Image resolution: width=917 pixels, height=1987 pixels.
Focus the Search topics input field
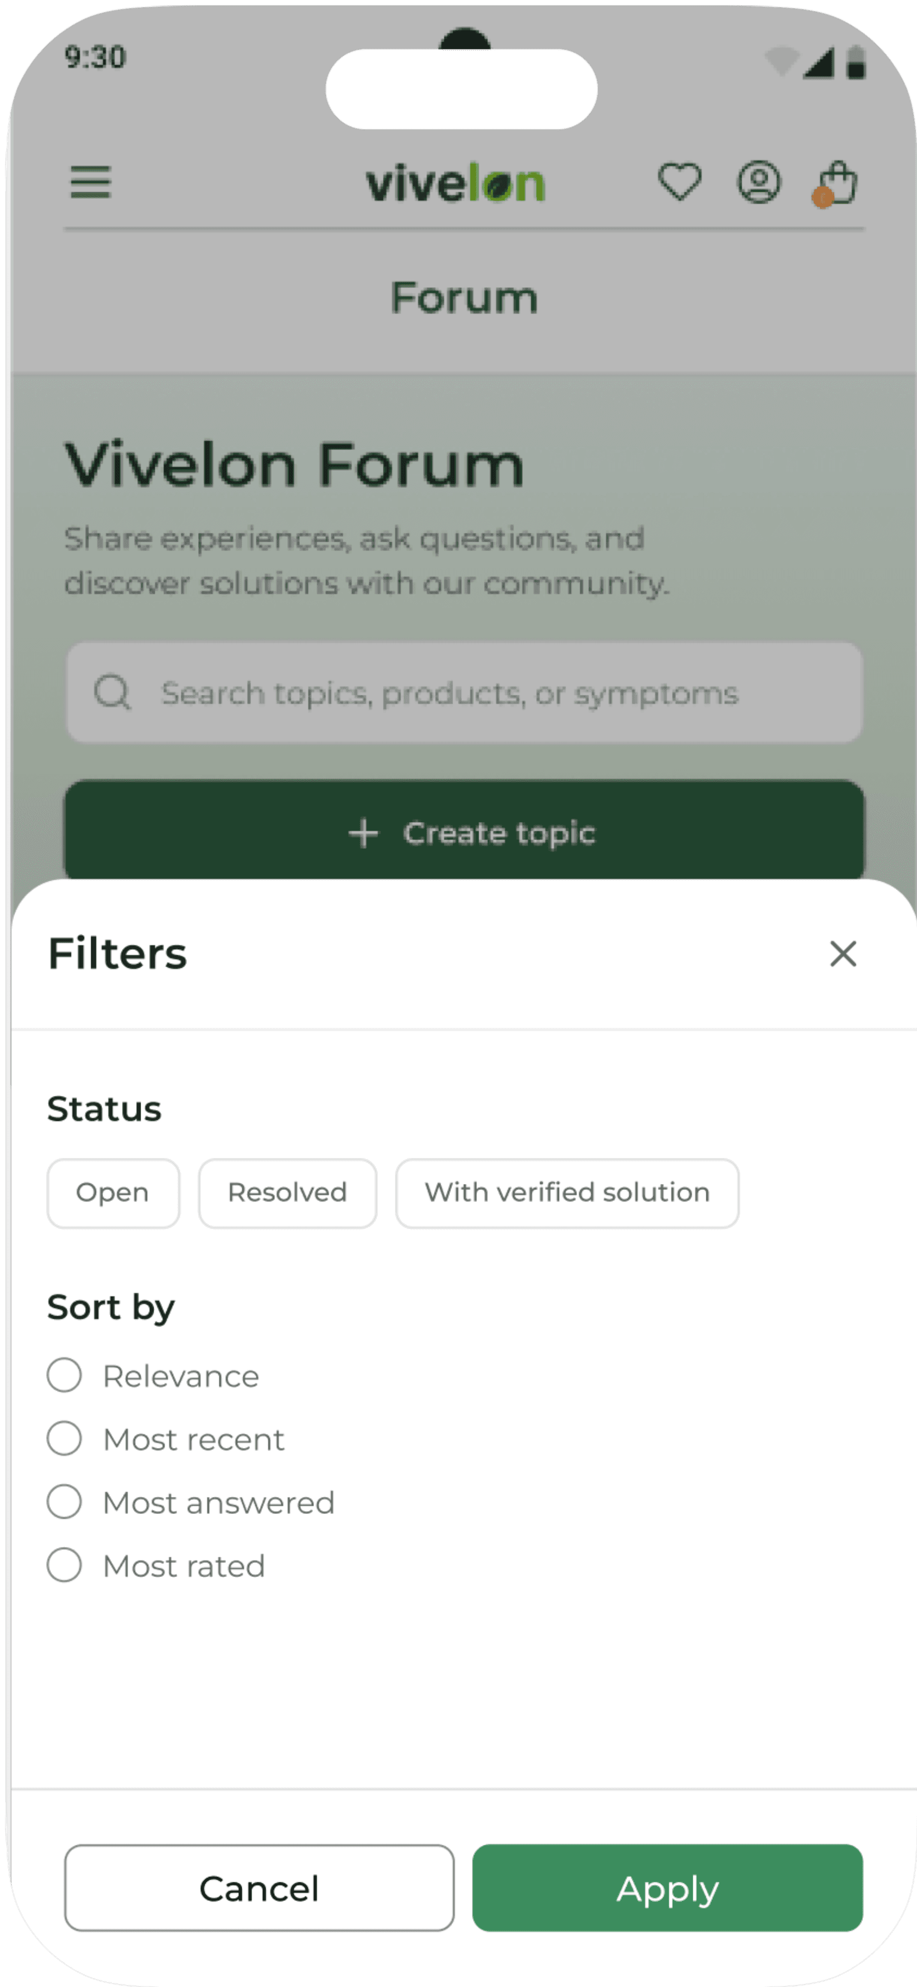[465, 692]
